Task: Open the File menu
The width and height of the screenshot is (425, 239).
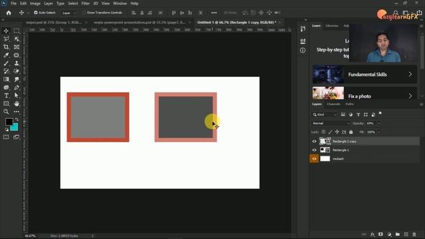Action: tap(13, 3)
